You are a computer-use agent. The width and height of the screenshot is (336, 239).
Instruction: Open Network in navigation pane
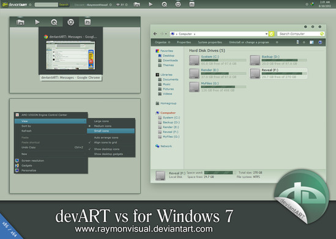tap(163, 146)
